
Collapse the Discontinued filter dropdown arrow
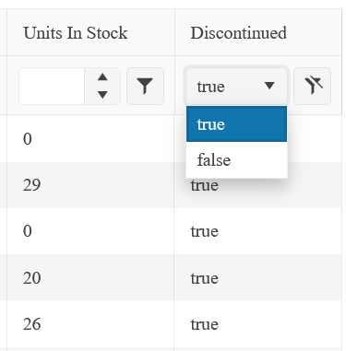click(x=269, y=86)
